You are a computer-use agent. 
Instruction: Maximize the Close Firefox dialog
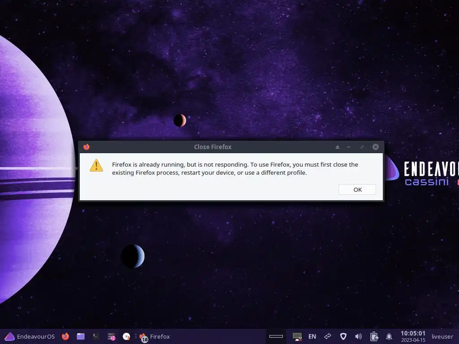click(362, 147)
